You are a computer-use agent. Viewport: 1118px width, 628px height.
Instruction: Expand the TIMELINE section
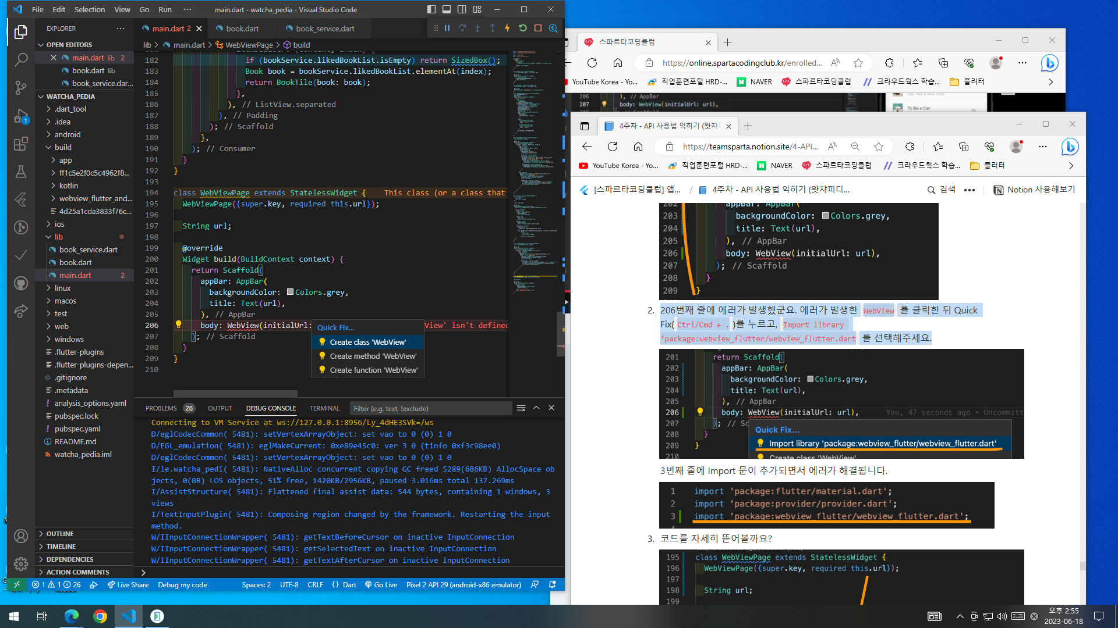pyautogui.click(x=84, y=547)
